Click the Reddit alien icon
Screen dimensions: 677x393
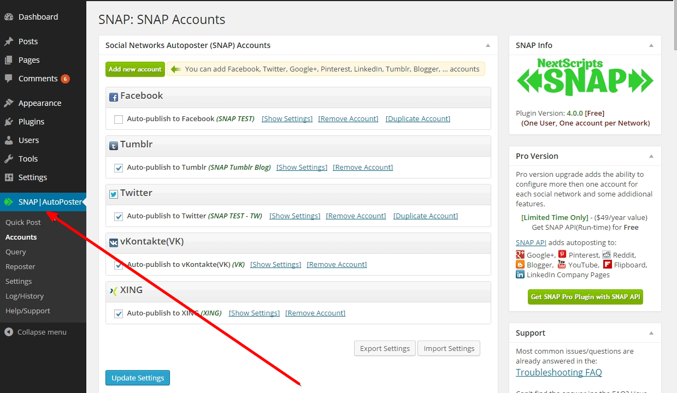pyautogui.click(x=607, y=255)
